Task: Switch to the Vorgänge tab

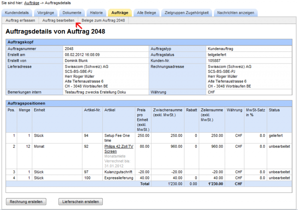Action: click(x=45, y=13)
